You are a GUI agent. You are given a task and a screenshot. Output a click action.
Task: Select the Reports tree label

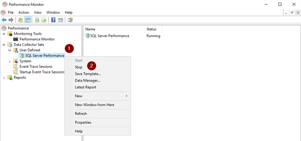click(x=20, y=78)
